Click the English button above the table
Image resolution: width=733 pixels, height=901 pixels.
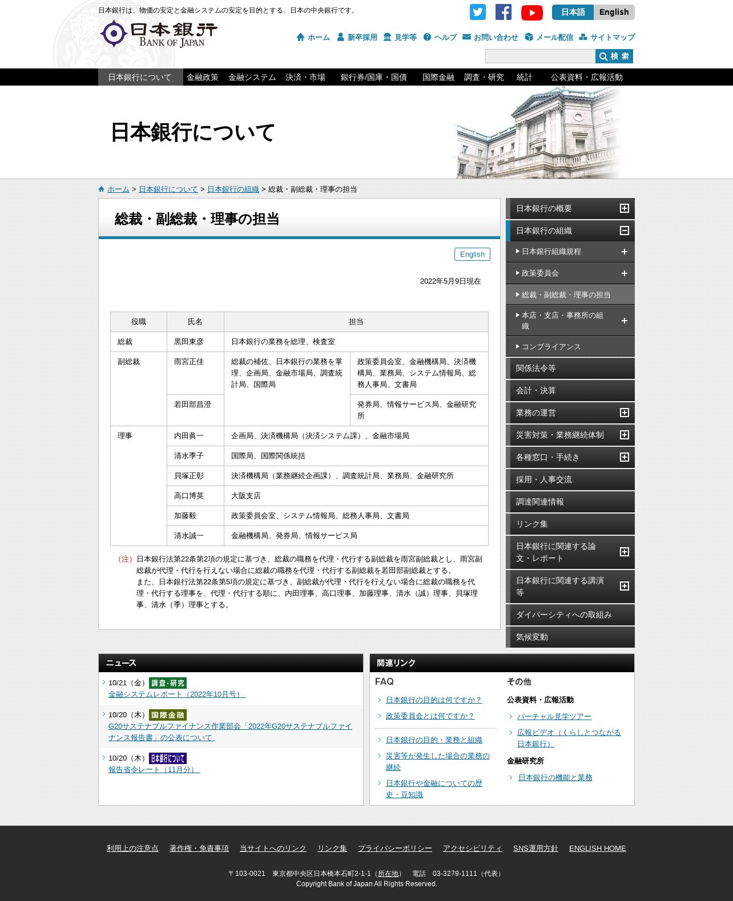472,254
